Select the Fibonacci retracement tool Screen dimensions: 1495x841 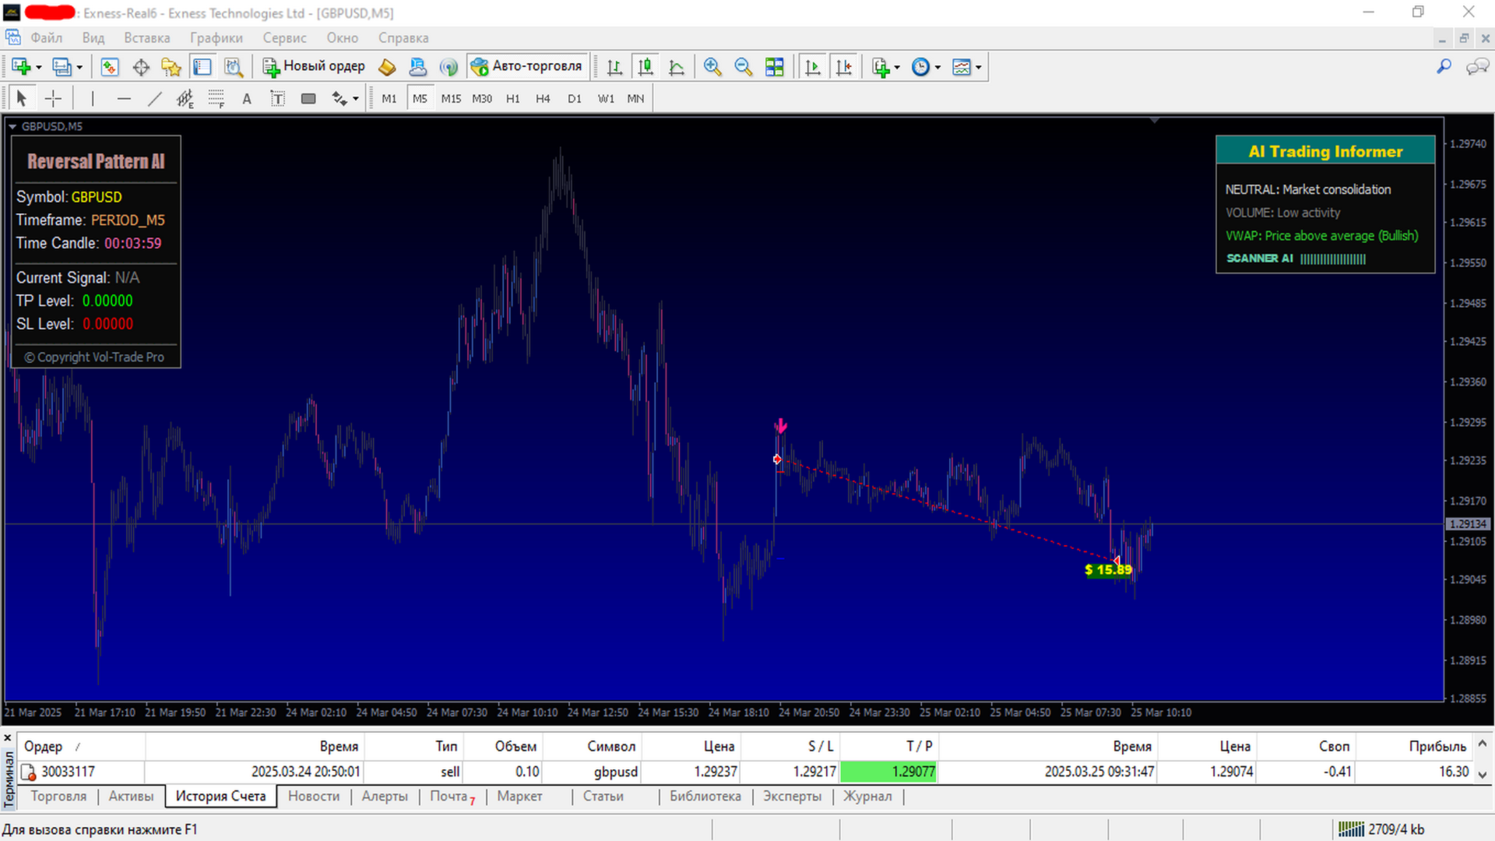point(216,98)
